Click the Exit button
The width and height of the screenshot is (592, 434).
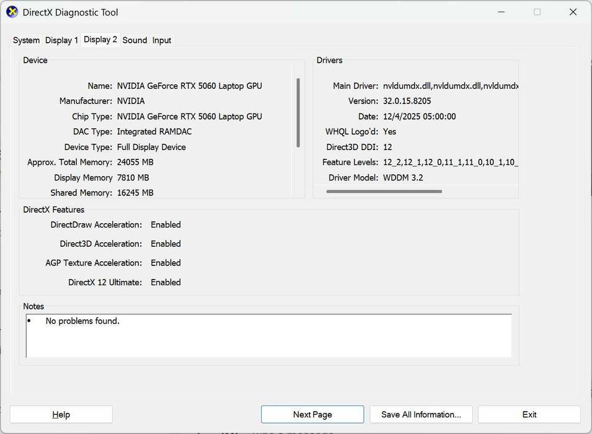(529, 414)
